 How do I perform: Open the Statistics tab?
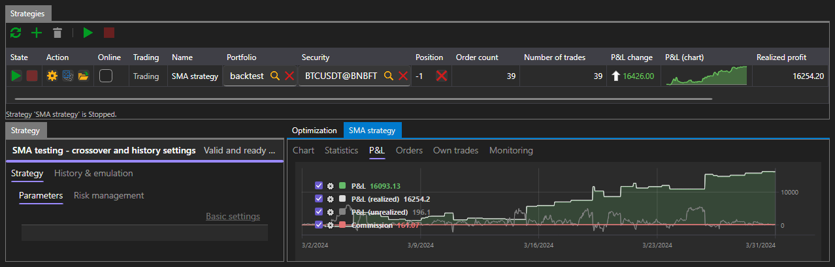pyautogui.click(x=341, y=150)
